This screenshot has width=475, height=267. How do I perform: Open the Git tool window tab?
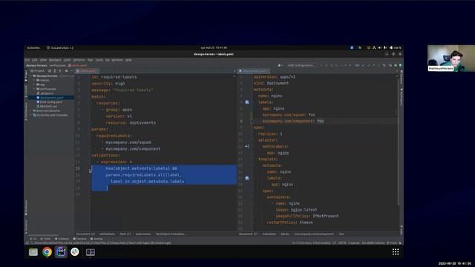pyautogui.click(x=33, y=239)
